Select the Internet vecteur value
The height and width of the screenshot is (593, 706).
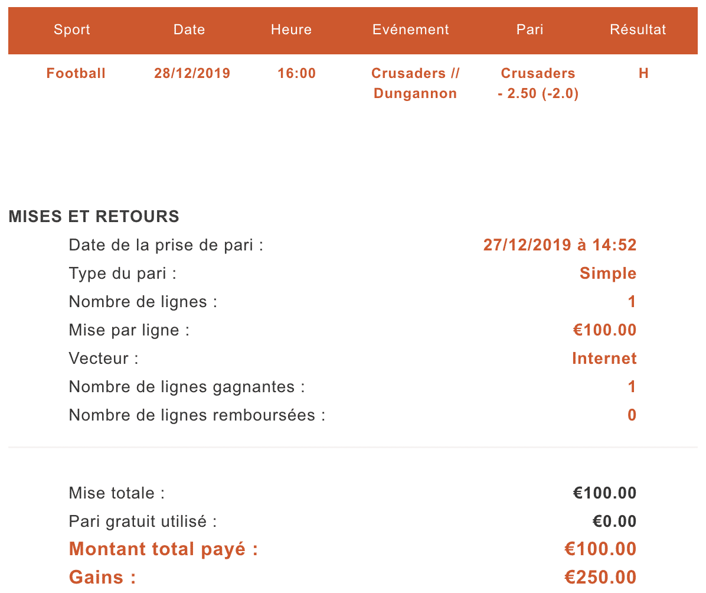coord(604,359)
